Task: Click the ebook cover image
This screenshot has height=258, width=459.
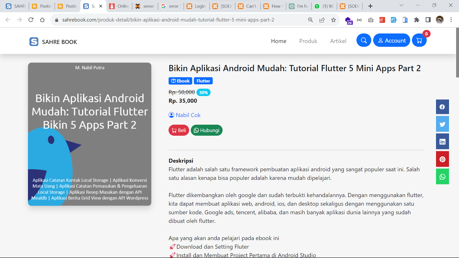Action: (90, 134)
